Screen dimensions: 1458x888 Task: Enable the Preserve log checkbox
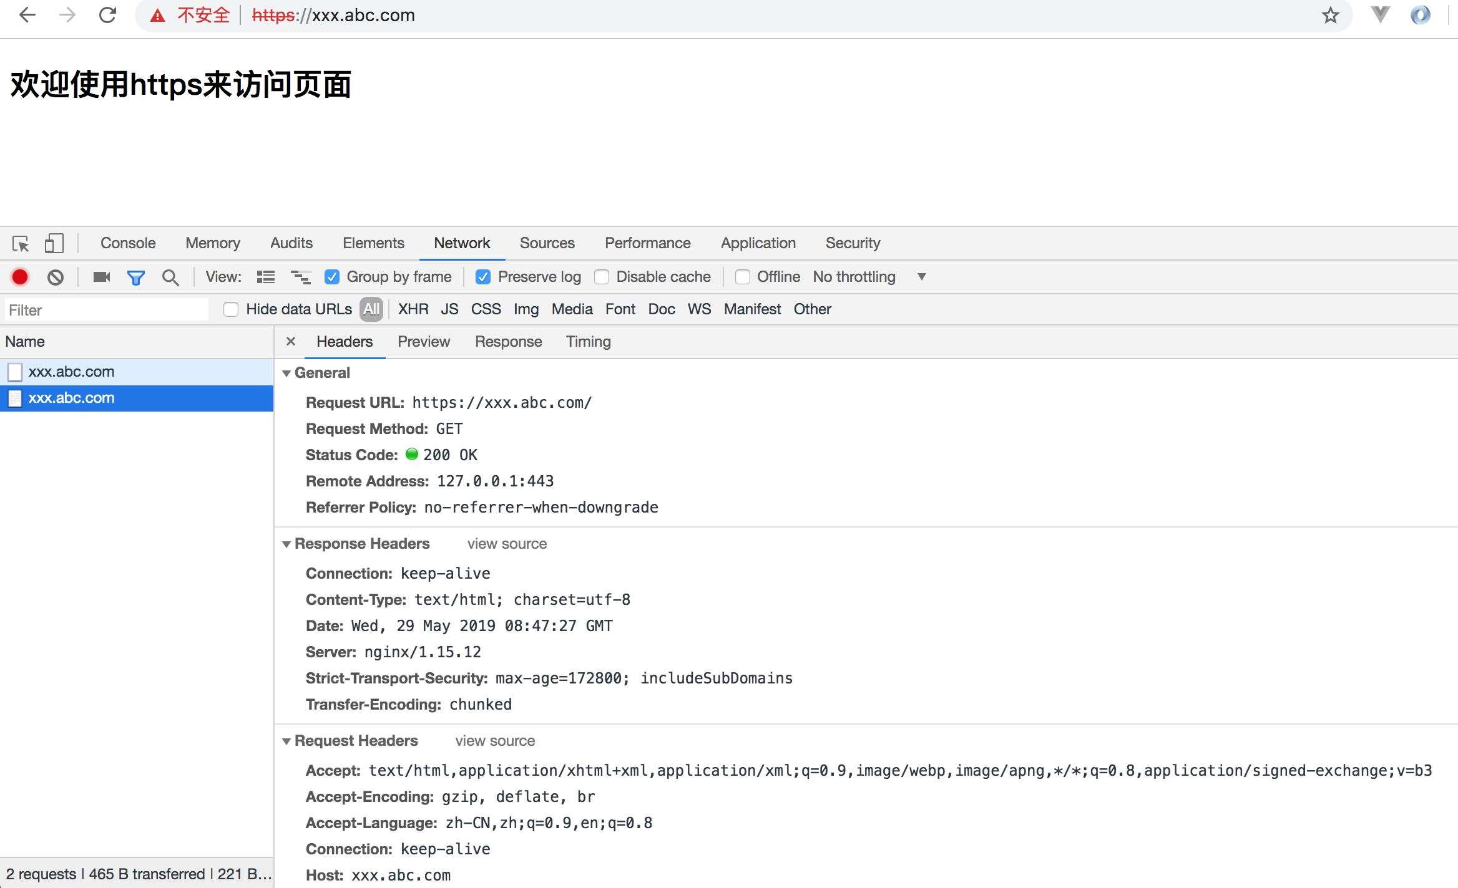click(x=481, y=276)
